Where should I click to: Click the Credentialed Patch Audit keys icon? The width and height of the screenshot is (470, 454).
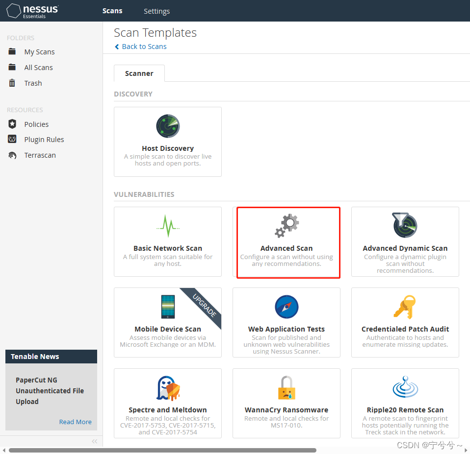coord(405,307)
